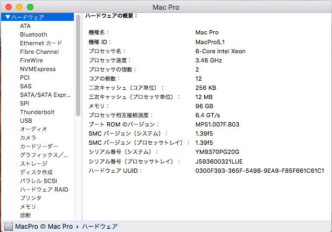This screenshot has height=232, width=332.
Task: Click the 6.4 GT/s interconnect speed value
Action: pyautogui.click(x=207, y=115)
